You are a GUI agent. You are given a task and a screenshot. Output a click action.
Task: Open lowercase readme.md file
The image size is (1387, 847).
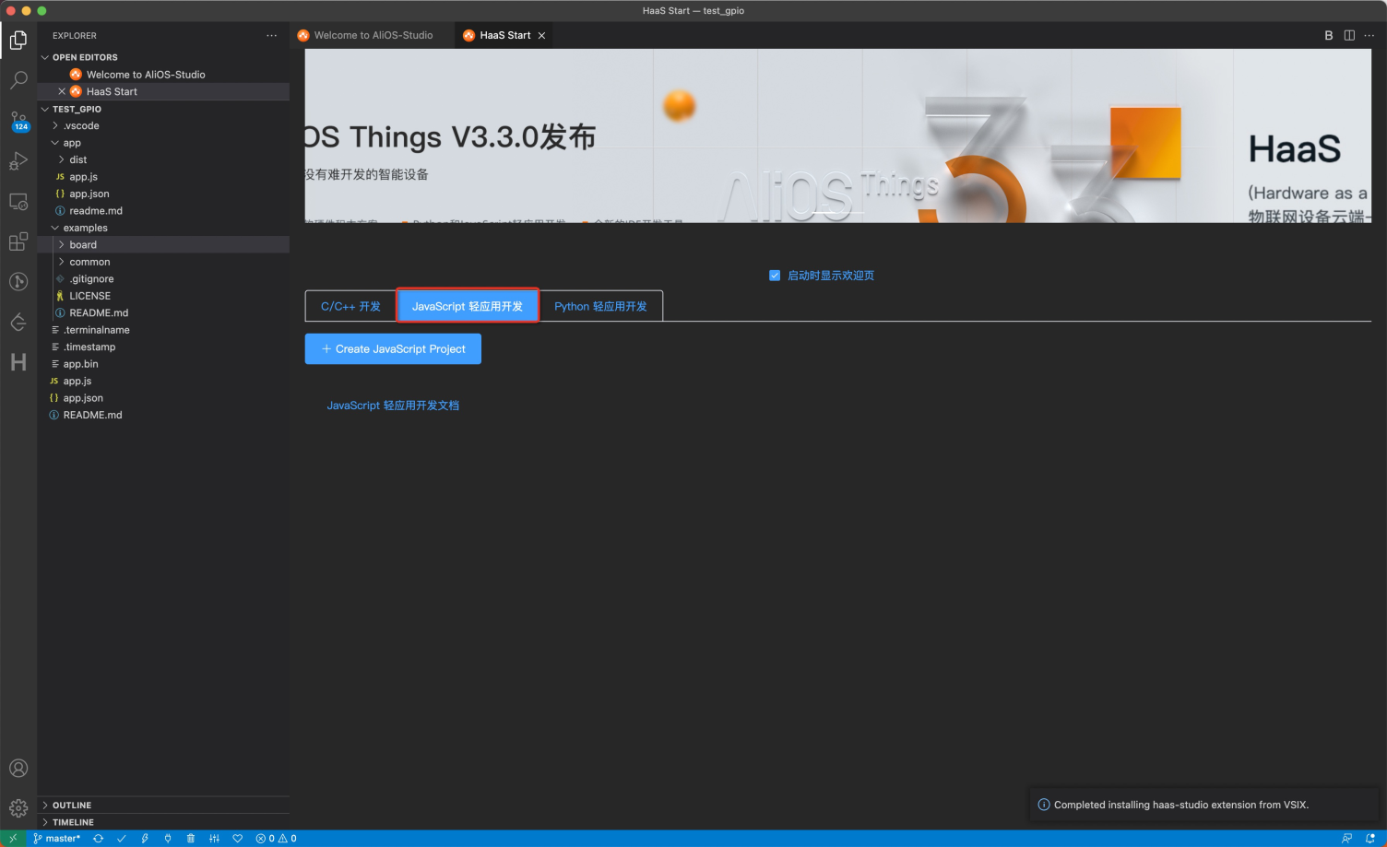(x=96, y=211)
